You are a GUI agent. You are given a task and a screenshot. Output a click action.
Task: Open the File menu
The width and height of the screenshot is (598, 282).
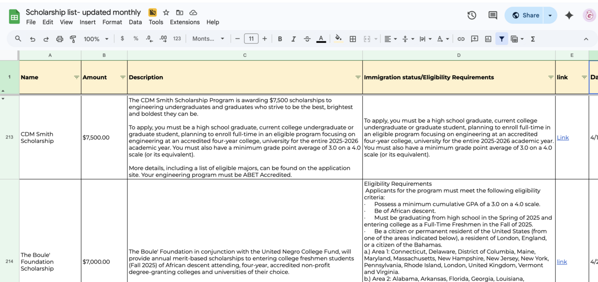pyautogui.click(x=31, y=22)
